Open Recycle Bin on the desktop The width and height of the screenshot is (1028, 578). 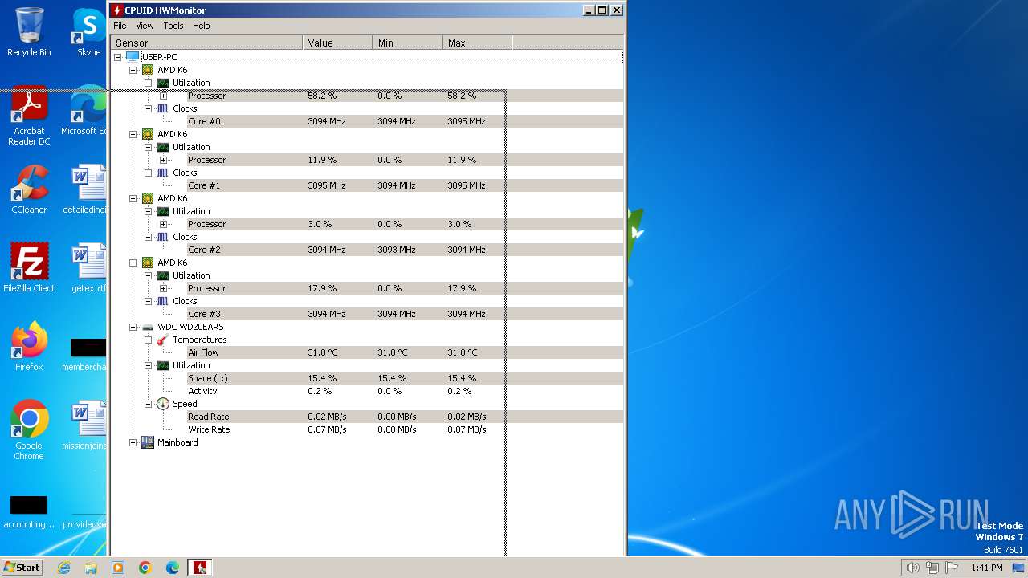(29, 32)
